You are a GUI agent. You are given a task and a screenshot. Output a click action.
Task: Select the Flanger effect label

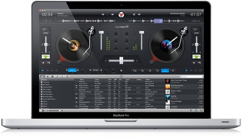click(x=96, y=70)
